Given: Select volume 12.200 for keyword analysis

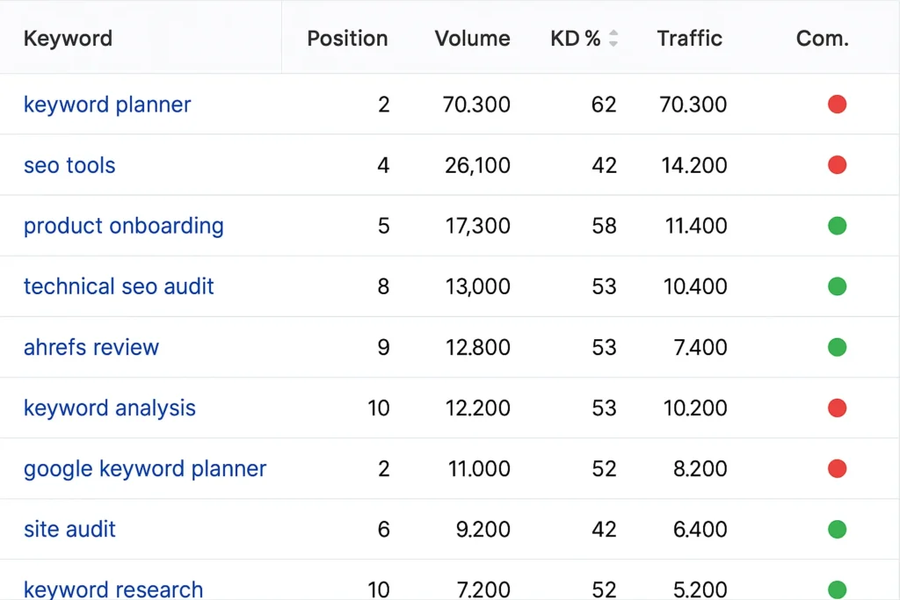Looking at the screenshot, I should pyautogui.click(x=478, y=408).
